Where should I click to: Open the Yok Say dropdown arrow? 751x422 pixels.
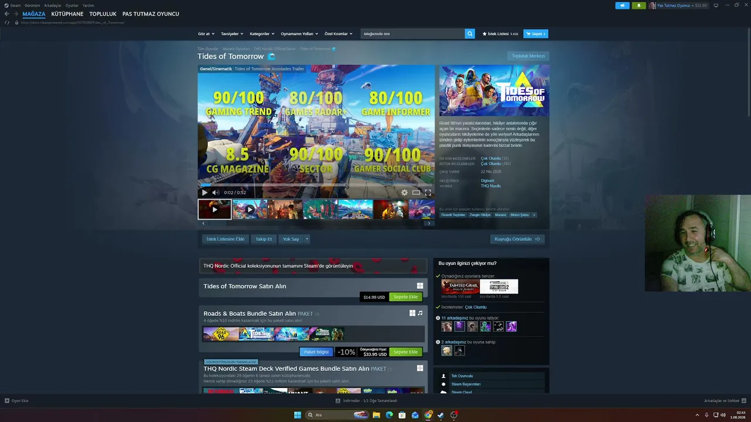coord(307,239)
